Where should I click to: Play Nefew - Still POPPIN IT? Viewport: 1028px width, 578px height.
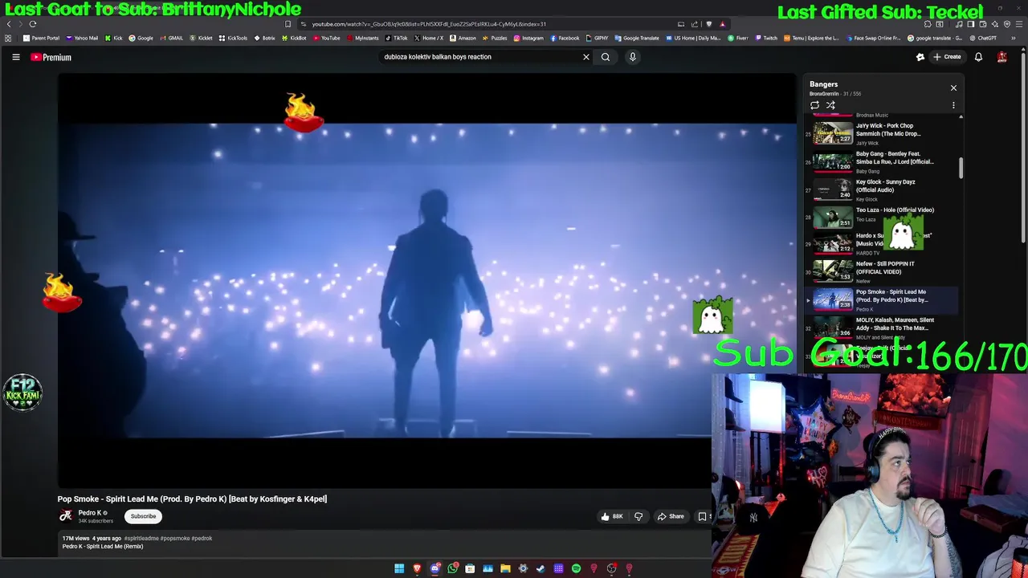(881, 271)
